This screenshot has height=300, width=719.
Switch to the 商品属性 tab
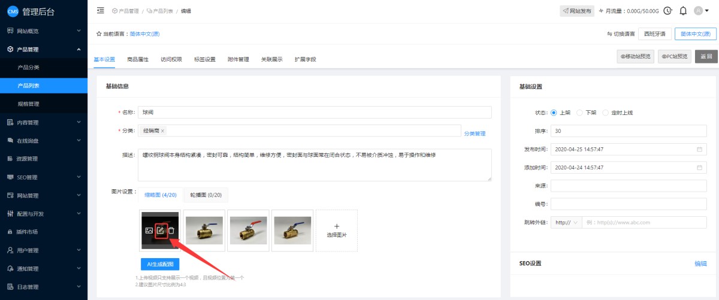(138, 59)
